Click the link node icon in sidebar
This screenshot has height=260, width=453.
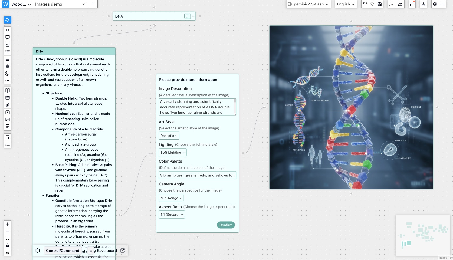click(8, 105)
